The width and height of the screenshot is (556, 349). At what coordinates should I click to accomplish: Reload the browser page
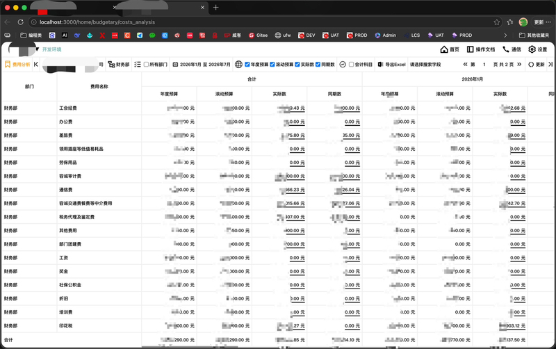point(21,22)
